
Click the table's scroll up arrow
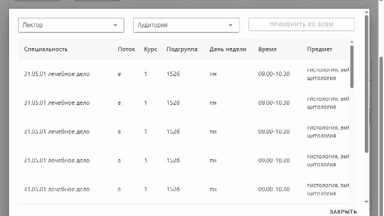pyautogui.click(x=352, y=42)
